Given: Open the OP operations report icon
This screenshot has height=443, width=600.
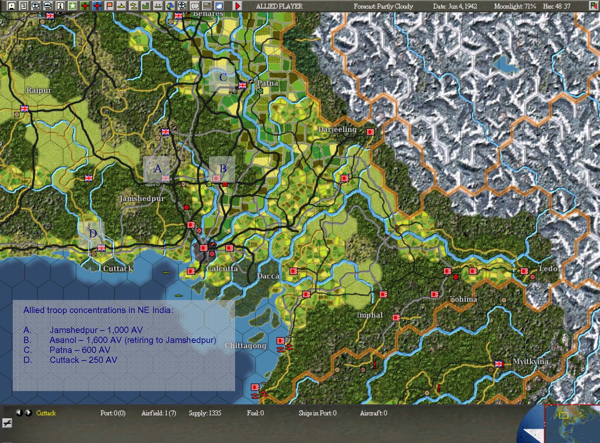Looking at the screenshot, I should [195, 6].
